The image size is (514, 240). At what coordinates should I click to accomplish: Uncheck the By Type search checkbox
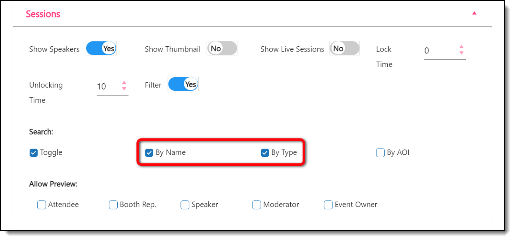coord(265,153)
